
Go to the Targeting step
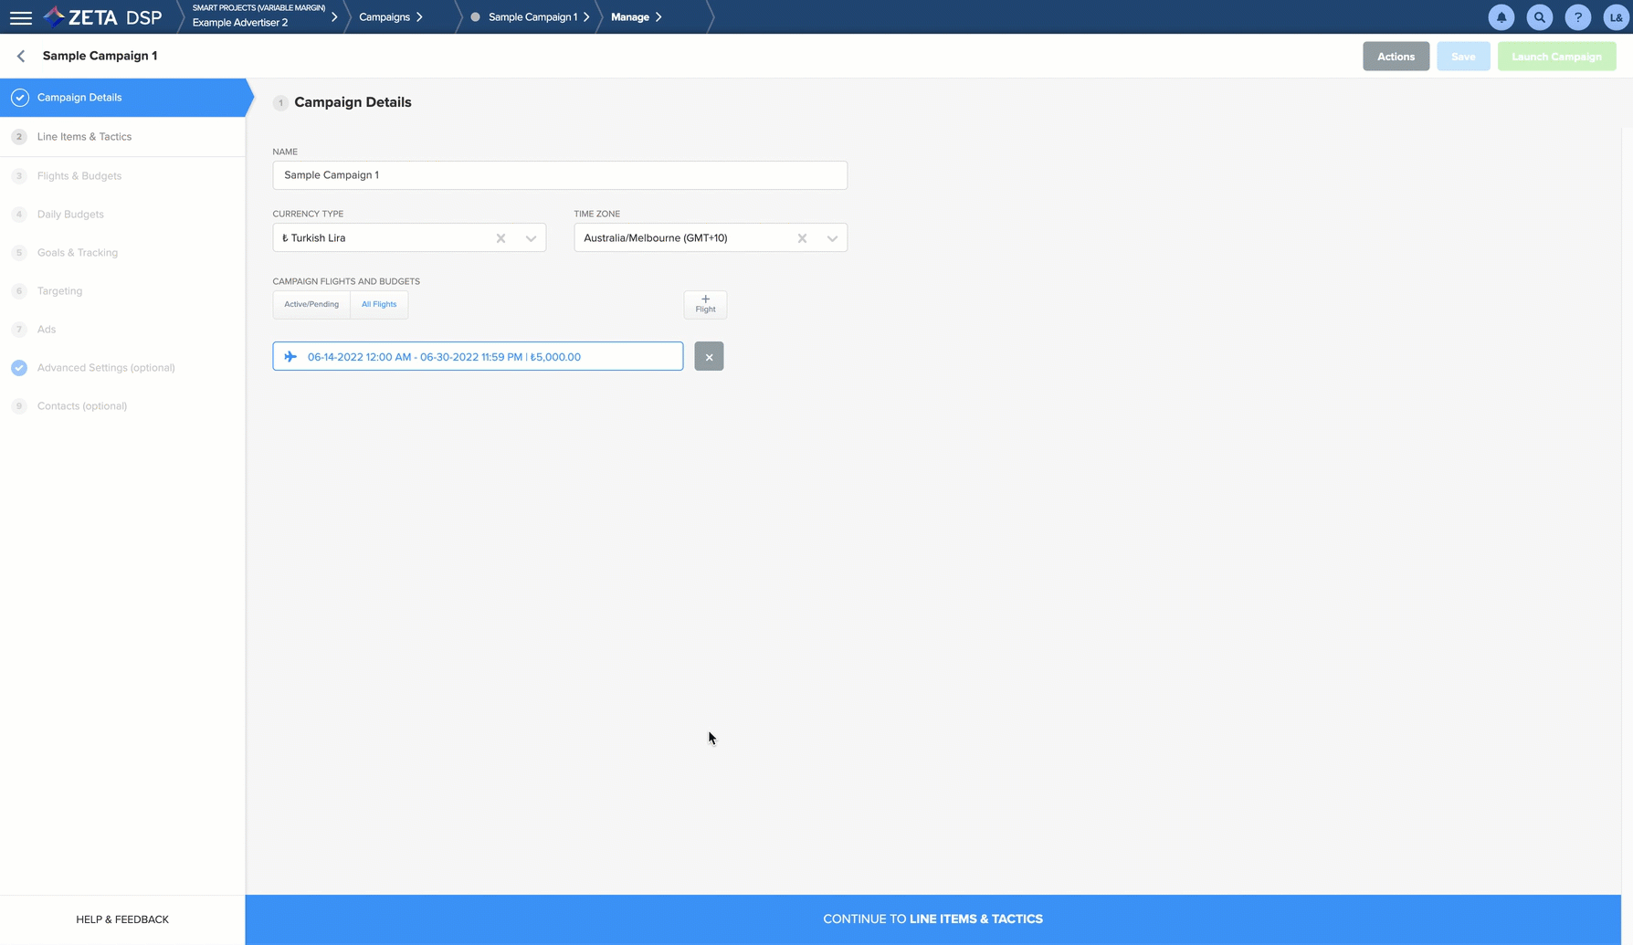point(122,291)
